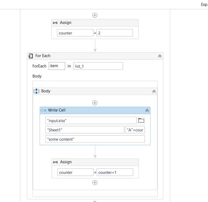The height and width of the screenshot is (202, 208).
Task: Edit the ForEach item variable field
Action: pos(57,66)
